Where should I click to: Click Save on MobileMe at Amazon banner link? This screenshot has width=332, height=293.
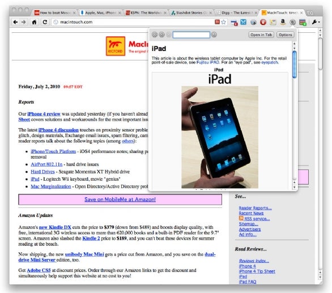click(120, 199)
